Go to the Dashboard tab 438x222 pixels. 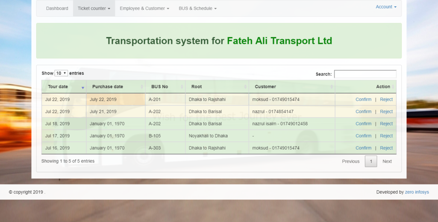tap(57, 9)
